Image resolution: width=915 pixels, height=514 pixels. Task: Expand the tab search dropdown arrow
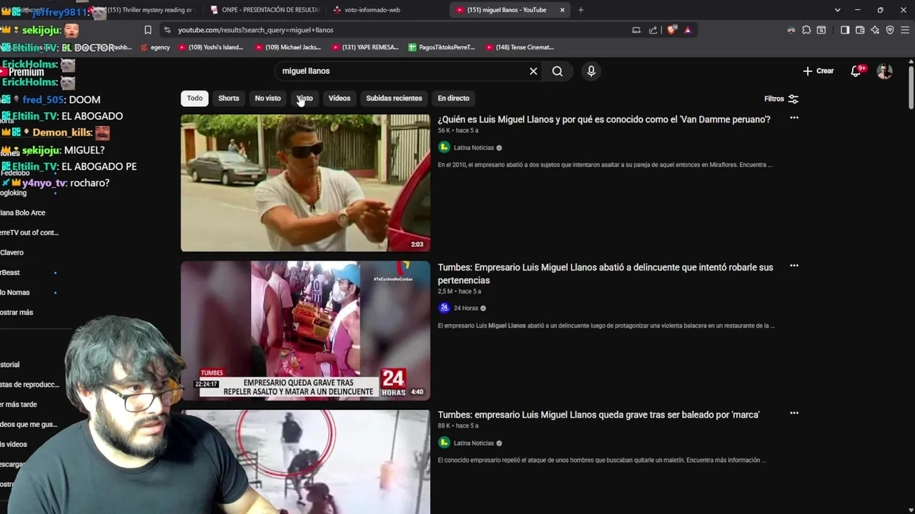pyautogui.click(x=838, y=10)
